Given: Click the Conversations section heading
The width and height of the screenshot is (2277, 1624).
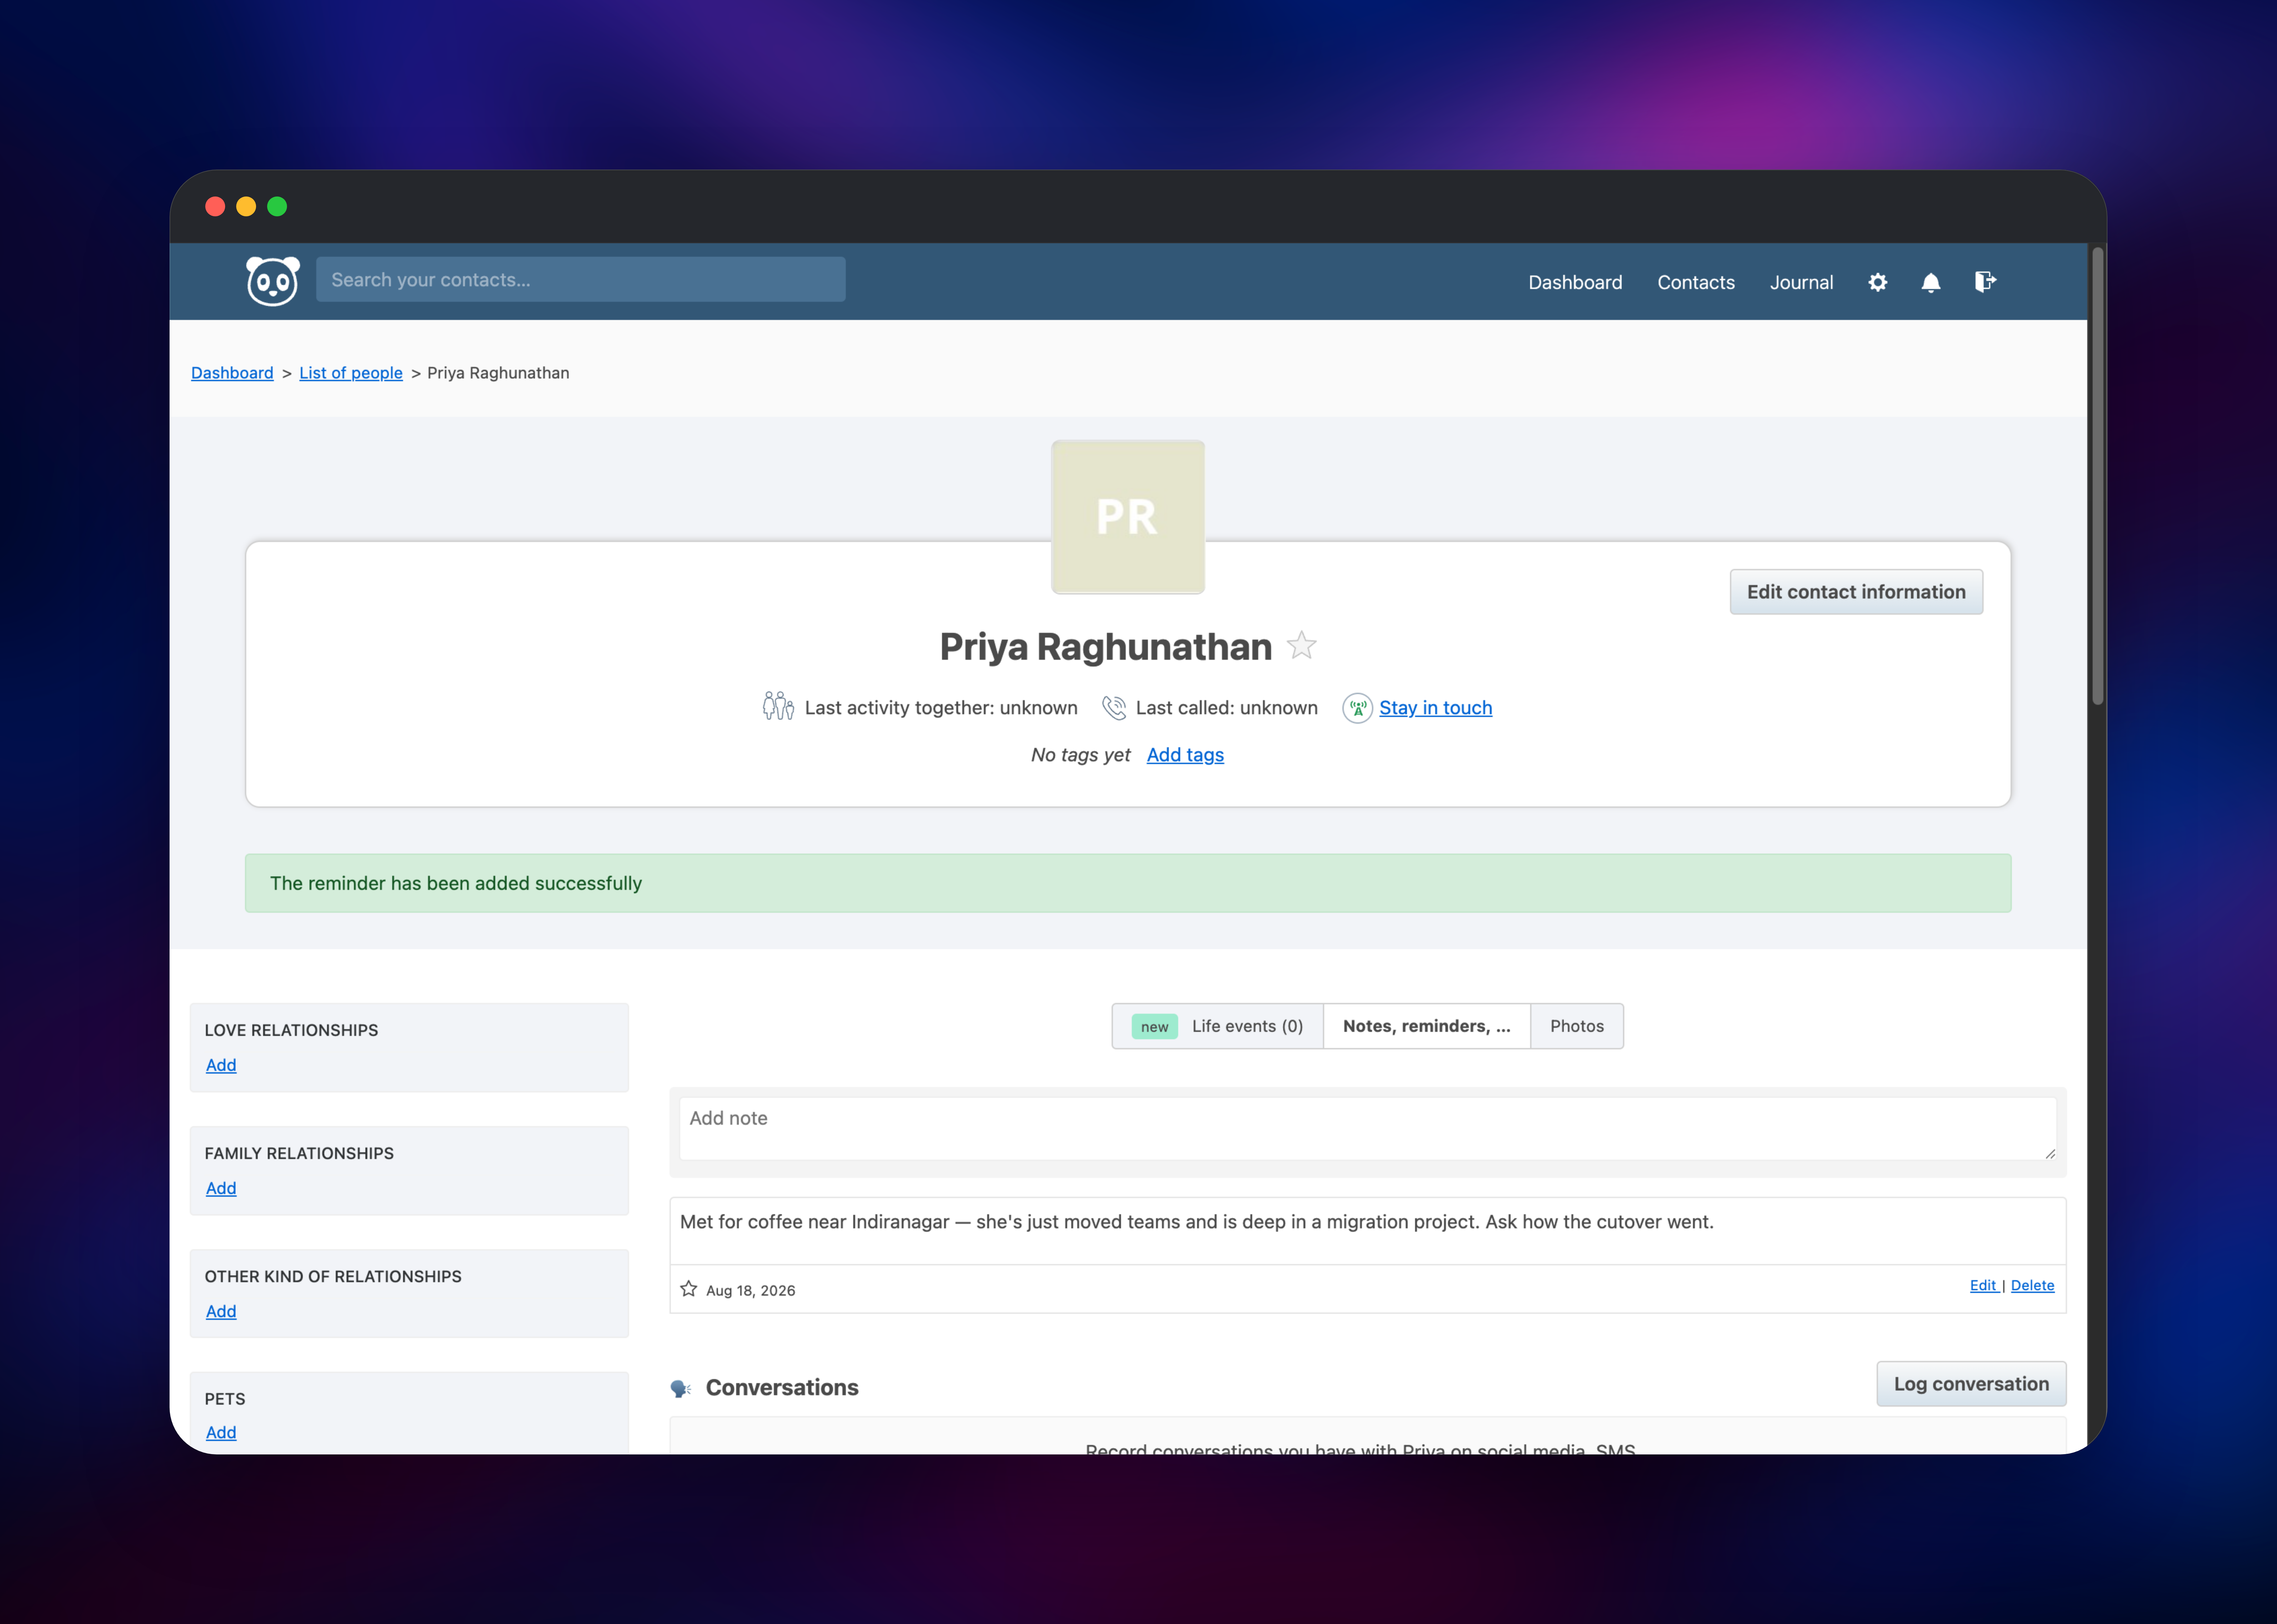Looking at the screenshot, I should coord(782,1388).
